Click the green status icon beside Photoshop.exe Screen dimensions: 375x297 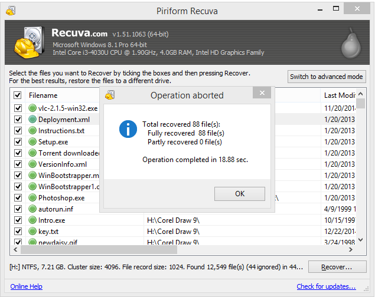pyautogui.click(x=32, y=198)
